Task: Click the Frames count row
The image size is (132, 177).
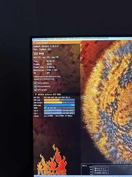Action: (43, 64)
